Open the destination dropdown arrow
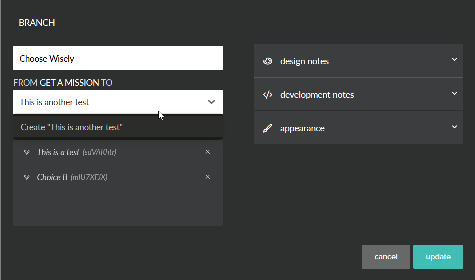 [211, 102]
